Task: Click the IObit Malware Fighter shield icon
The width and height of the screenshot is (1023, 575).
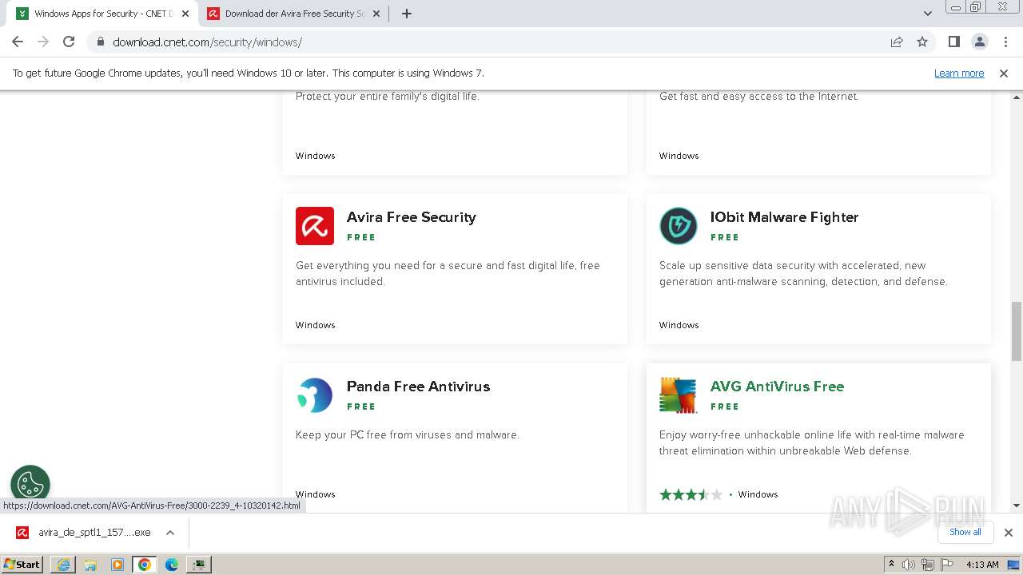Action: pos(679,226)
